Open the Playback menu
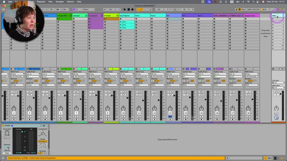The height and width of the screenshot is (161, 287). (41, 2)
